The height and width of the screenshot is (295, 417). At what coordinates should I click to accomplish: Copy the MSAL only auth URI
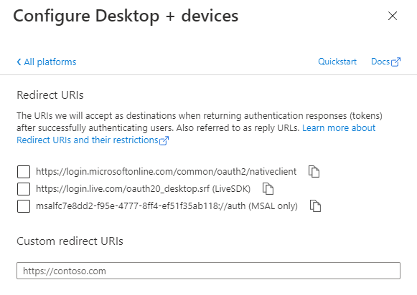315,206
